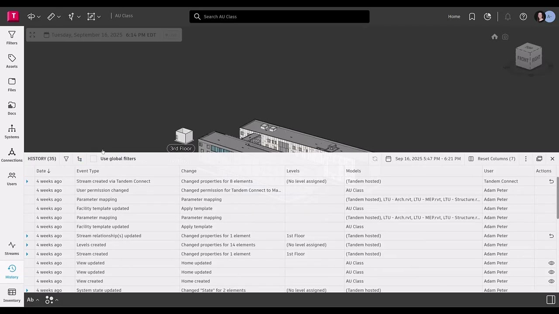The height and width of the screenshot is (314, 559).
Task: Expand the Stream relationship(s) updated row
Action: click(x=27, y=236)
